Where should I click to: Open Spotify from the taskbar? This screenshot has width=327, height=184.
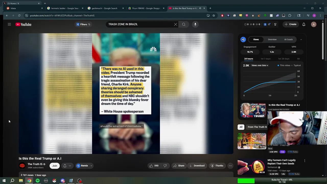point(38,181)
